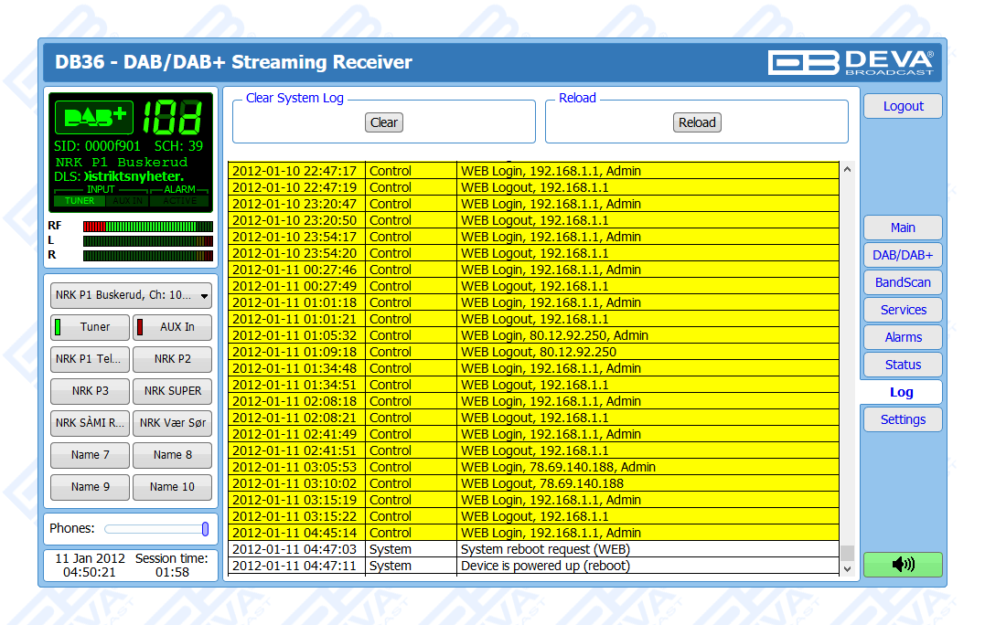Image resolution: width=985 pixels, height=625 pixels.
Task: Open the DAB/DAB+ tab
Action: (x=903, y=255)
